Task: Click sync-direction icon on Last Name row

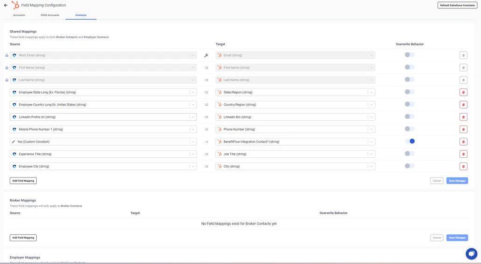Action: coord(206,80)
